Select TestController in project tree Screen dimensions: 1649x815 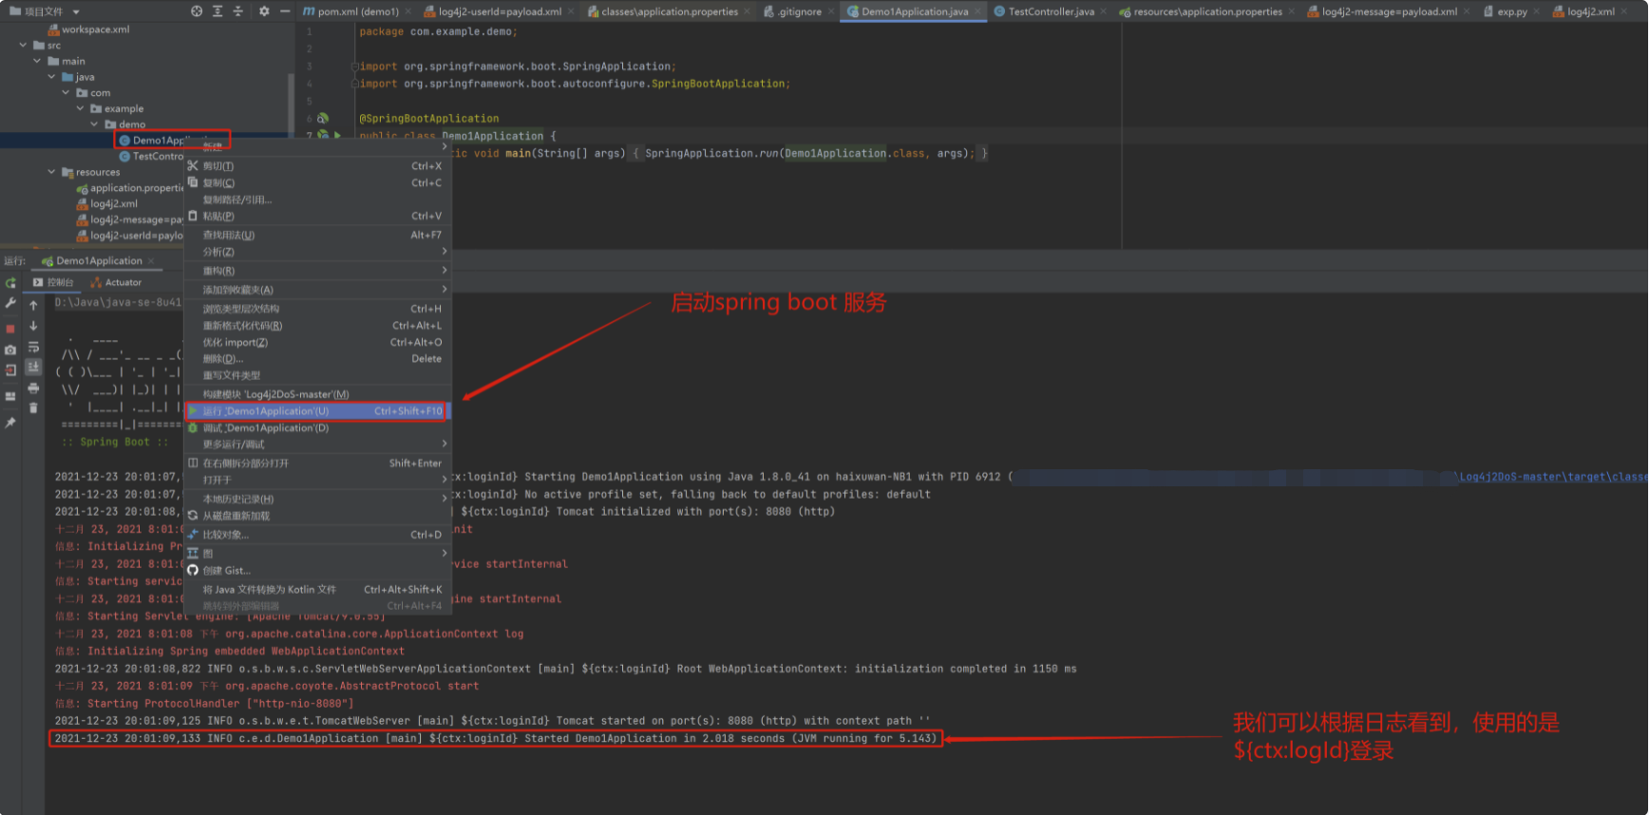click(158, 156)
